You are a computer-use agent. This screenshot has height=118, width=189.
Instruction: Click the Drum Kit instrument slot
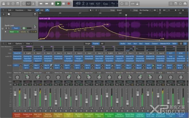[17, 53]
